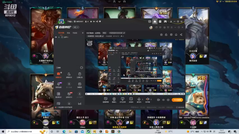Image resolution: width=239 pixels, height=134 pixels.
Task: Click the Home icon in Douyu client bar
Action: [x=155, y=21]
